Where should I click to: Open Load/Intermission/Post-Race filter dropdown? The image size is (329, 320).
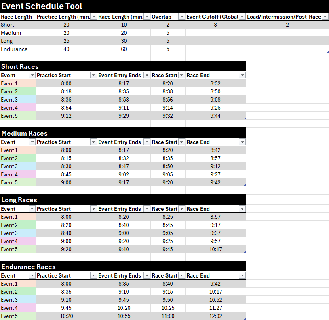325,16
